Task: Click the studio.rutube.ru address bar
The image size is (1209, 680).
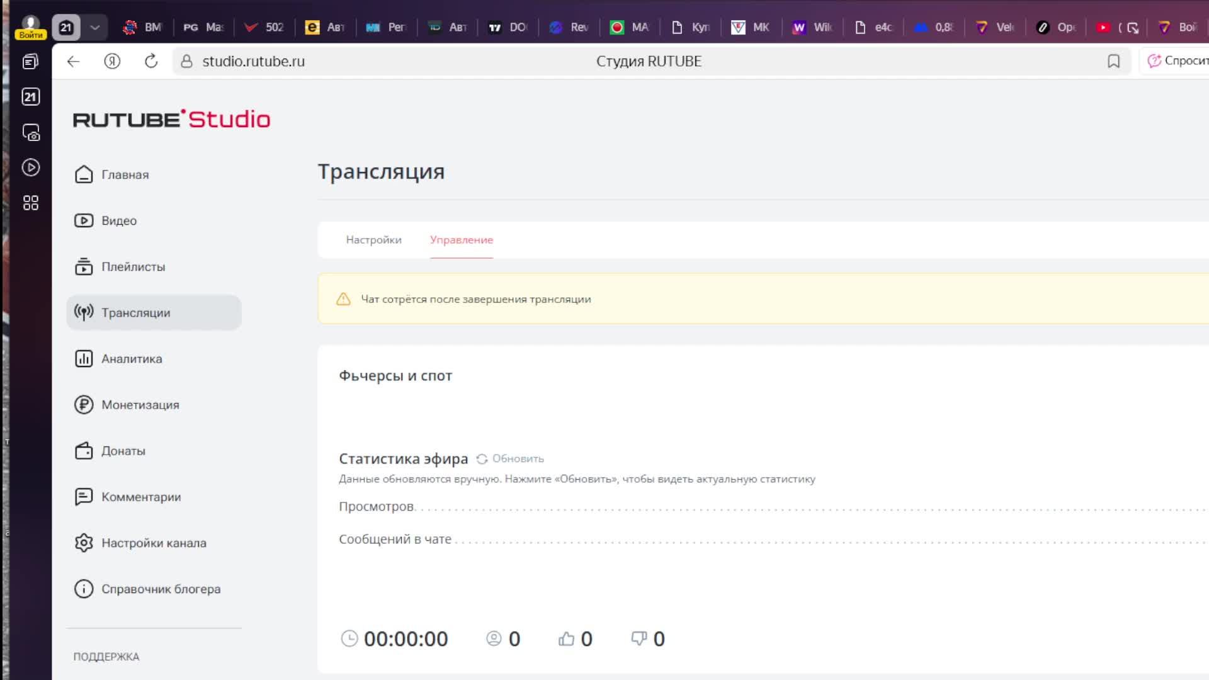Action: coord(253,61)
